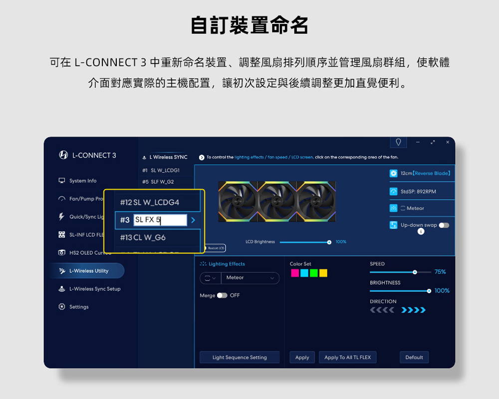499x399 pixels.
Task: Open the System Info monitor icon
Action: (x=62, y=181)
